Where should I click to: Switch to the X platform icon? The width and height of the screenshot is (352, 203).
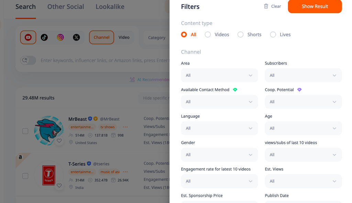pyautogui.click(x=76, y=37)
